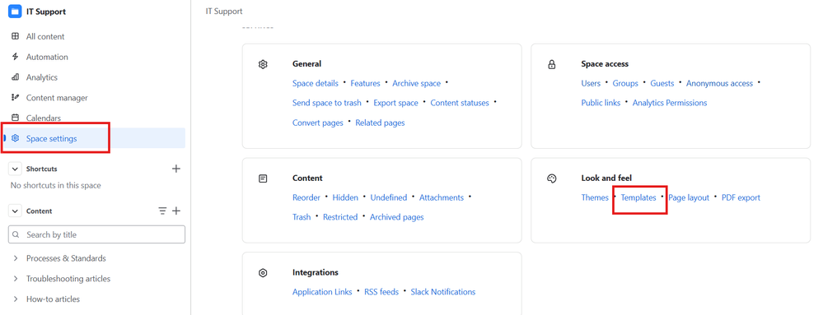
Task: Open the Restricted content link
Action: pyautogui.click(x=340, y=217)
